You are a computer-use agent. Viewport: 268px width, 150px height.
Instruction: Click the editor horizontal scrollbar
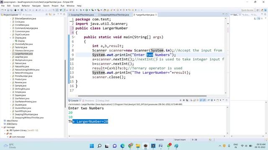point(142,96)
